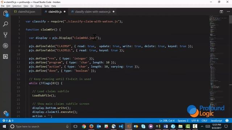Click the "LoadSubfile();" call on line 20

point(44,95)
